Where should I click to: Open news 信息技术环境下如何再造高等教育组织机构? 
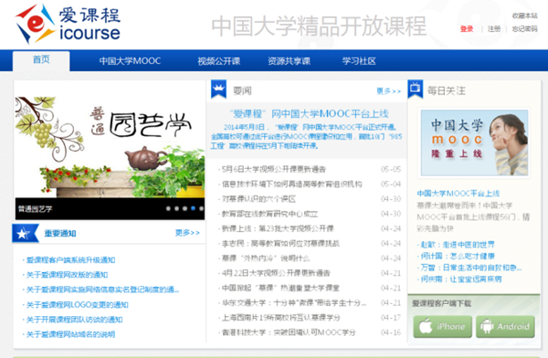click(292, 184)
